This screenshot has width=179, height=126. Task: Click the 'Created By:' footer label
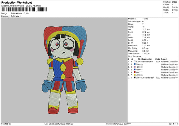click(6, 124)
